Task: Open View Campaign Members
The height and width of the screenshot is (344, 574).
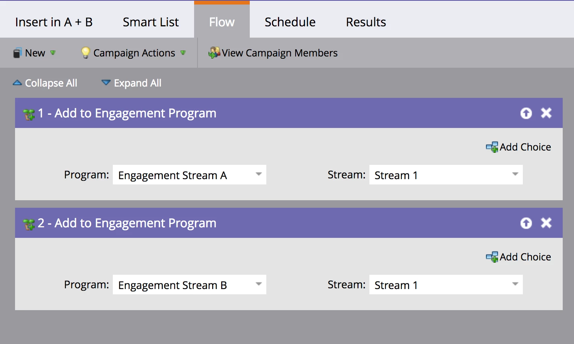Action: (x=273, y=53)
